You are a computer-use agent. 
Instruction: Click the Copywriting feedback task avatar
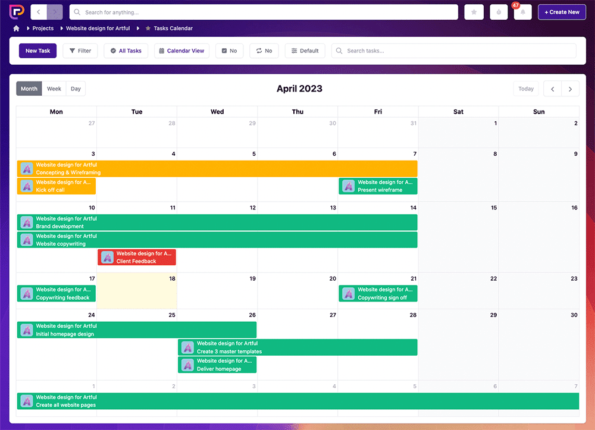pos(27,293)
